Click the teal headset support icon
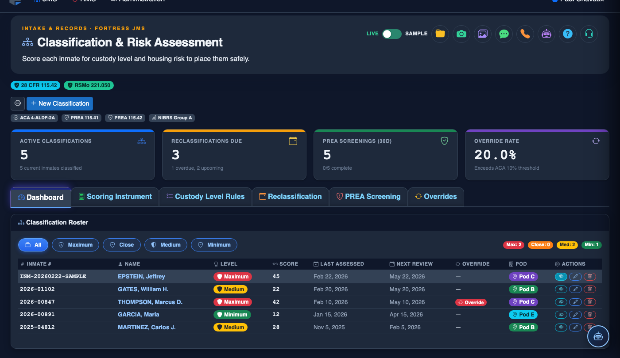 (589, 34)
